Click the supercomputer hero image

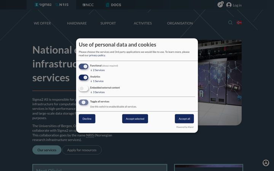(220, 82)
